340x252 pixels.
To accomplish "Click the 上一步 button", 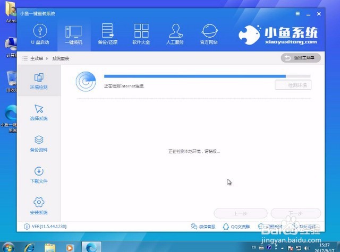I will (x=241, y=213).
